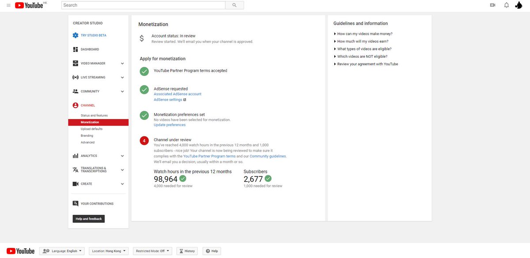The image size is (530, 258).
Task: Click the Create camera icon
Action: click(x=76, y=184)
